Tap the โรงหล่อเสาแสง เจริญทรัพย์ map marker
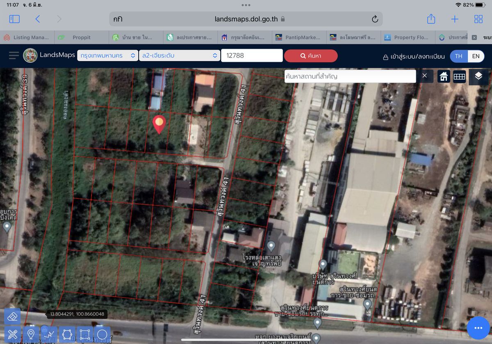This screenshot has height=344, width=492. [x=271, y=246]
